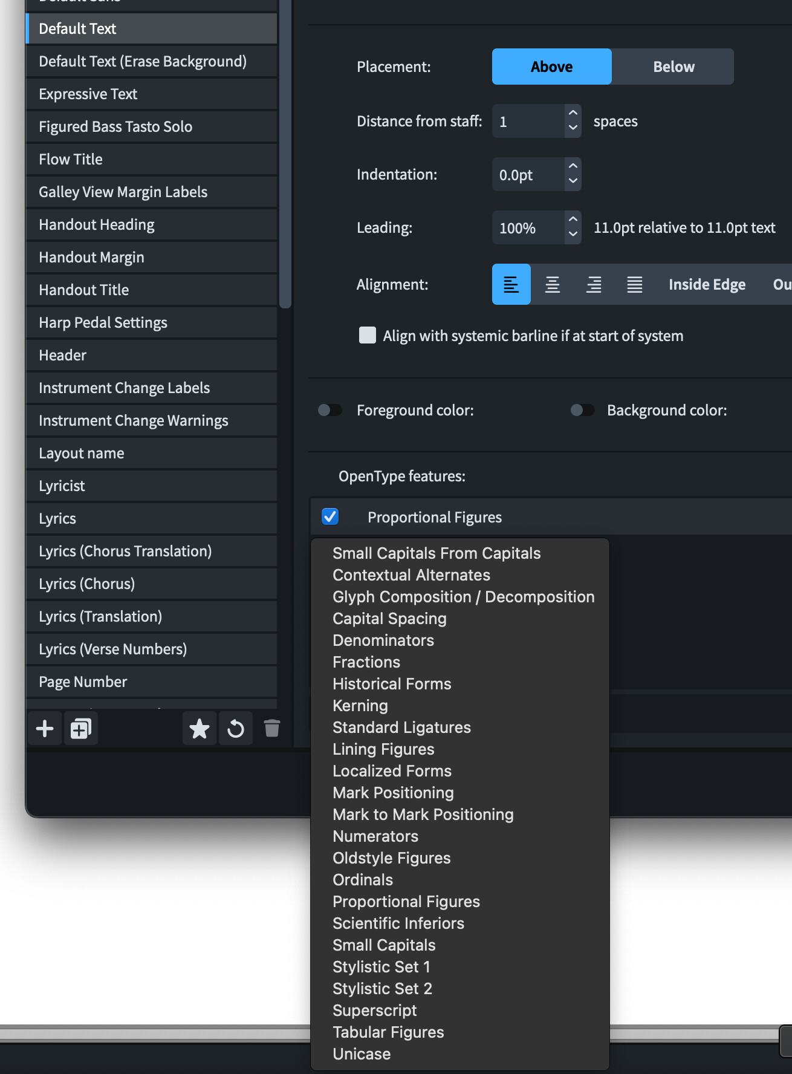Select Flow Title style
This screenshot has width=792, height=1074.
point(152,159)
